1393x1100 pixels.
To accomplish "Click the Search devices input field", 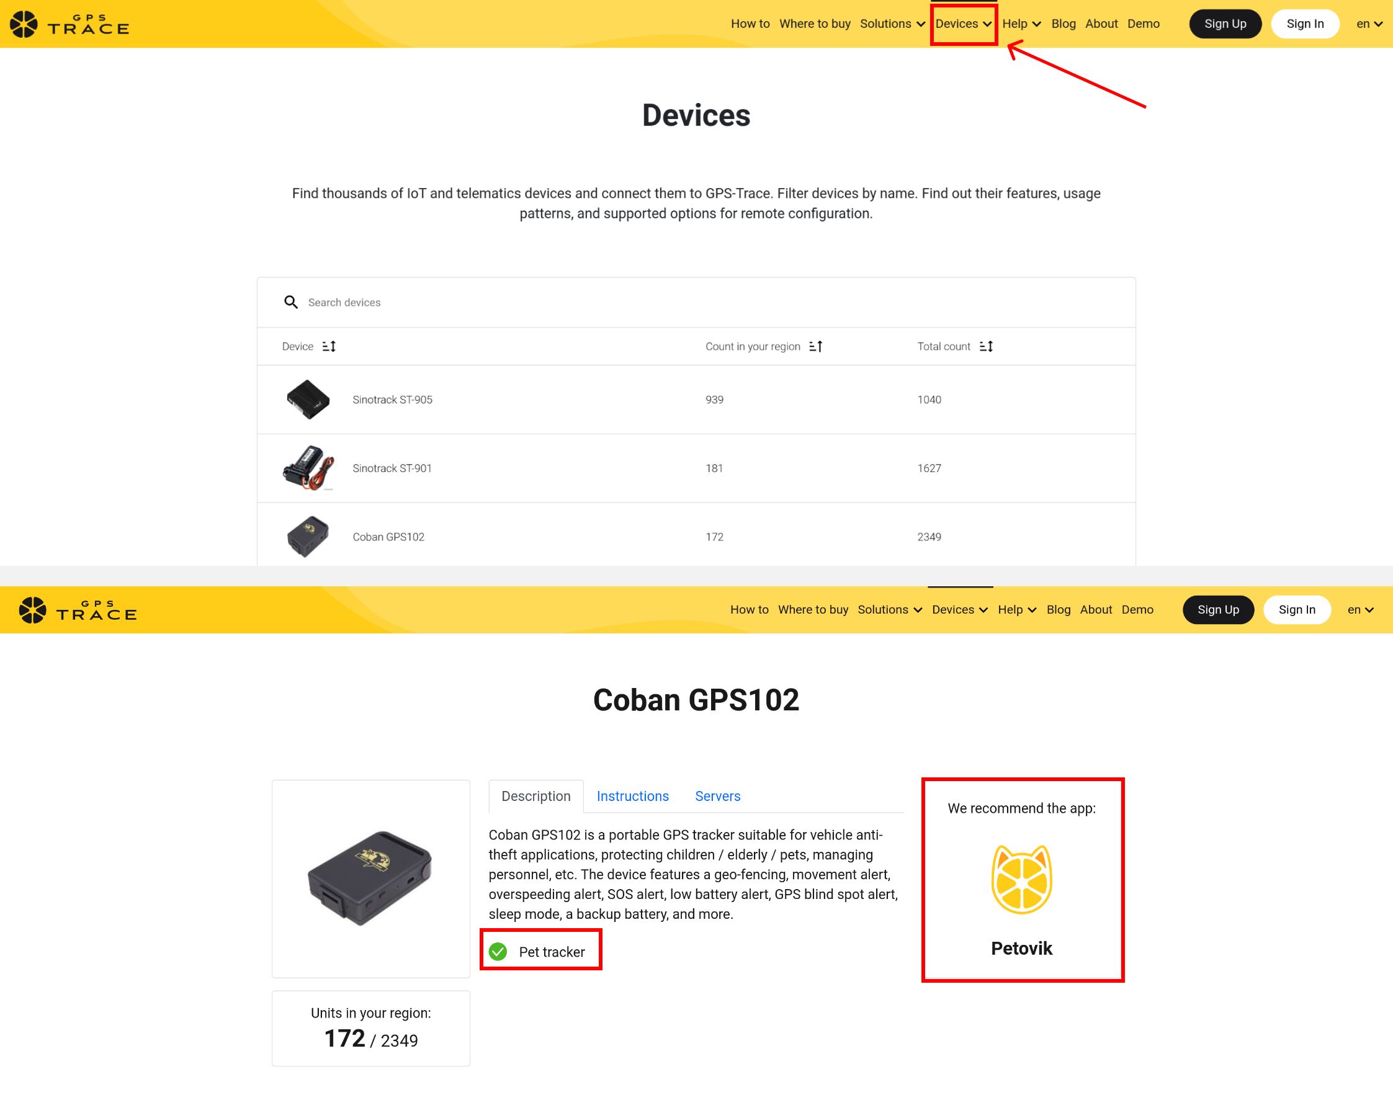I will point(696,302).
